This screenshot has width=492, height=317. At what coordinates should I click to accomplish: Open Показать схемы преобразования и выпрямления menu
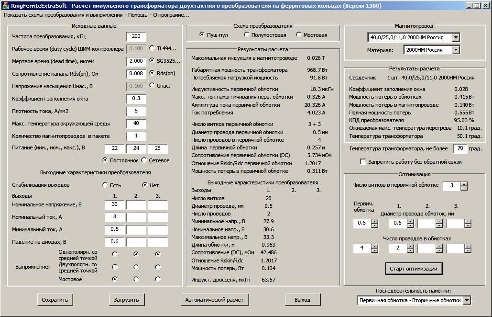(63, 15)
